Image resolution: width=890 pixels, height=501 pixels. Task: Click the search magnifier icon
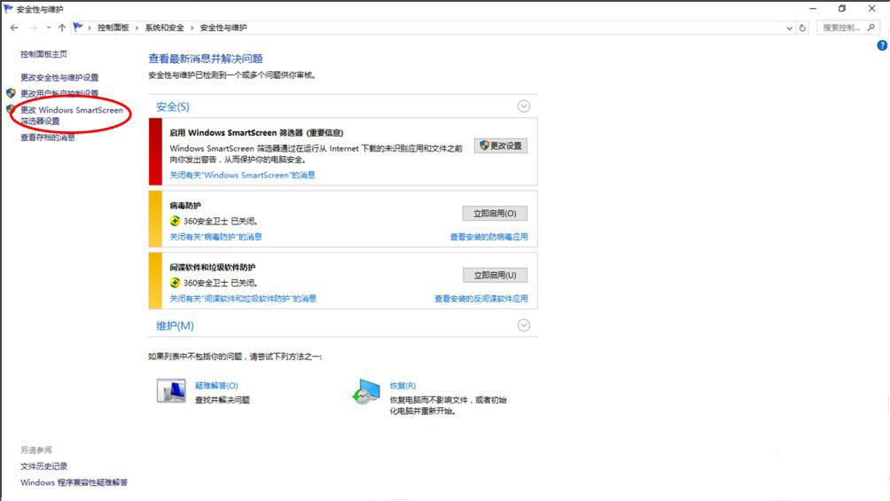(x=871, y=27)
